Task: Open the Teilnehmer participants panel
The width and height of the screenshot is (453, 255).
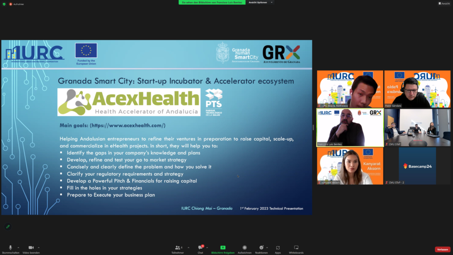Action: [x=177, y=248]
